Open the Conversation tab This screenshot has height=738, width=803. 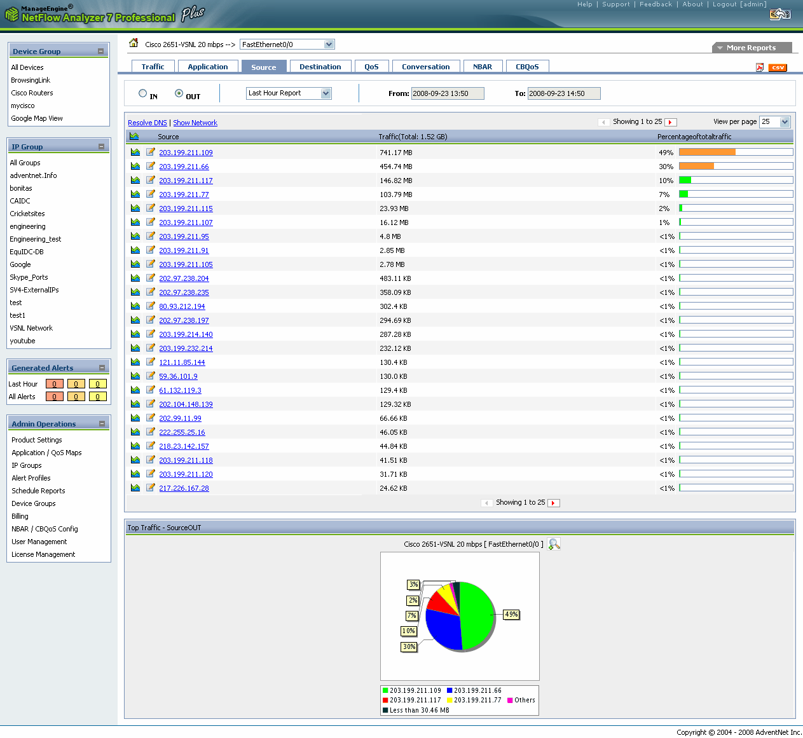[x=425, y=67]
